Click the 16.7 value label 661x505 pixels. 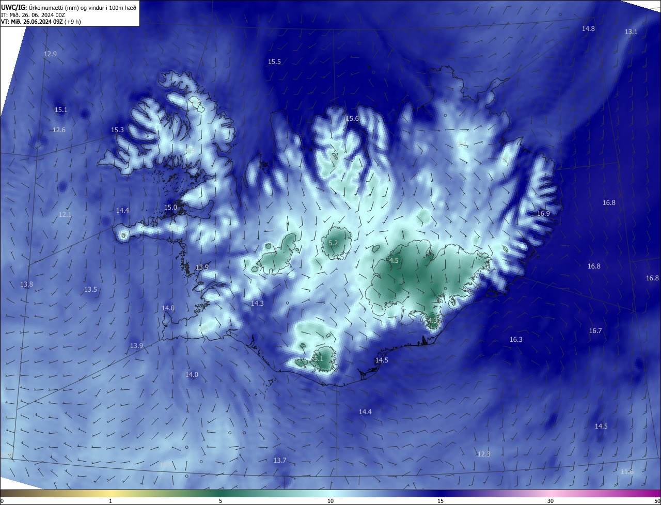point(595,331)
